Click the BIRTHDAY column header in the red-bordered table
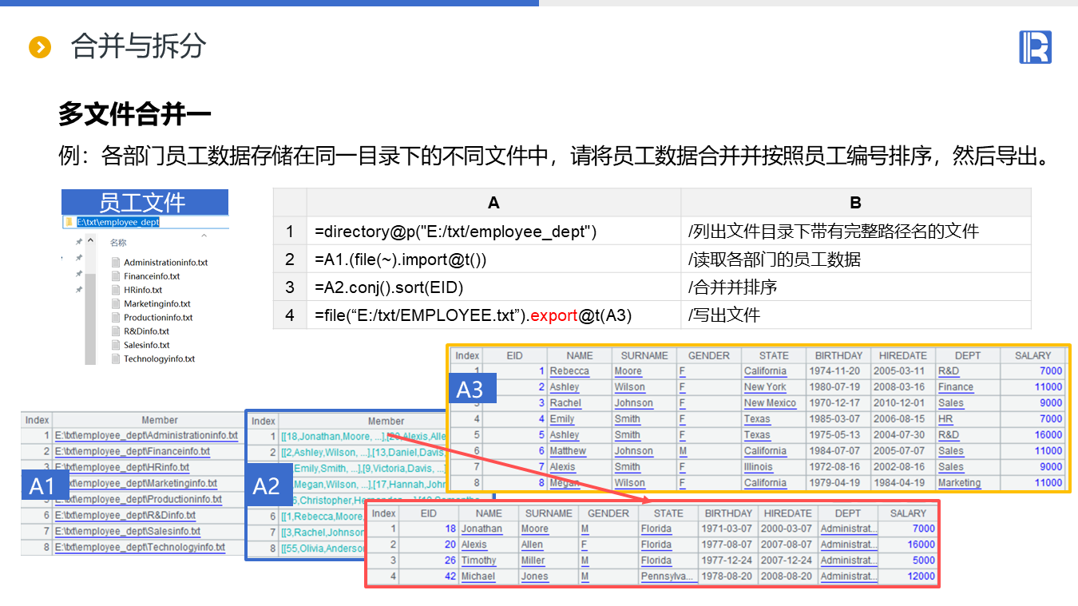This screenshot has height=606, width=1078. pos(728,513)
